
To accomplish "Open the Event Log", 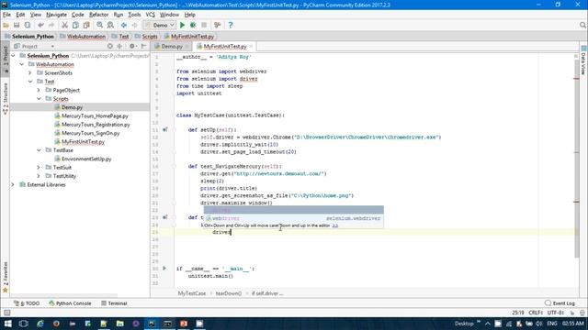I will coord(560,303).
